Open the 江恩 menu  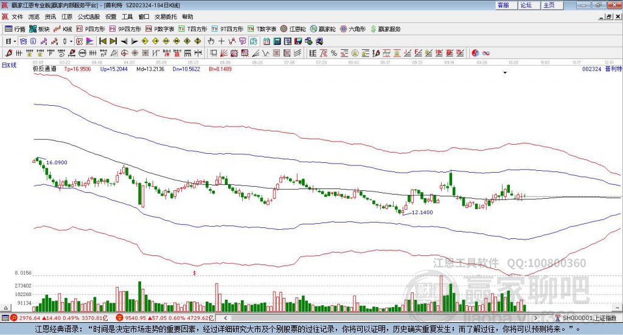click(67, 16)
